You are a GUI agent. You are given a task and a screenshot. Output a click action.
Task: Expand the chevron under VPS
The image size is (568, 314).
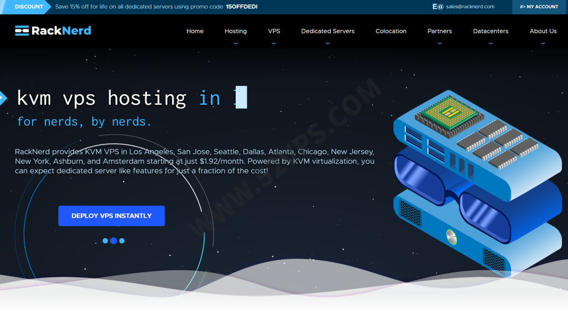274,43
